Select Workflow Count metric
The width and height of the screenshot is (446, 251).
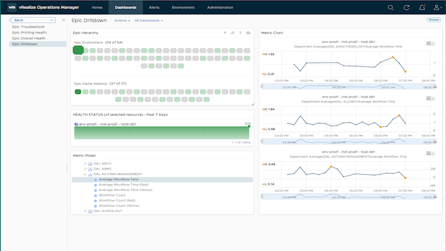112,195
